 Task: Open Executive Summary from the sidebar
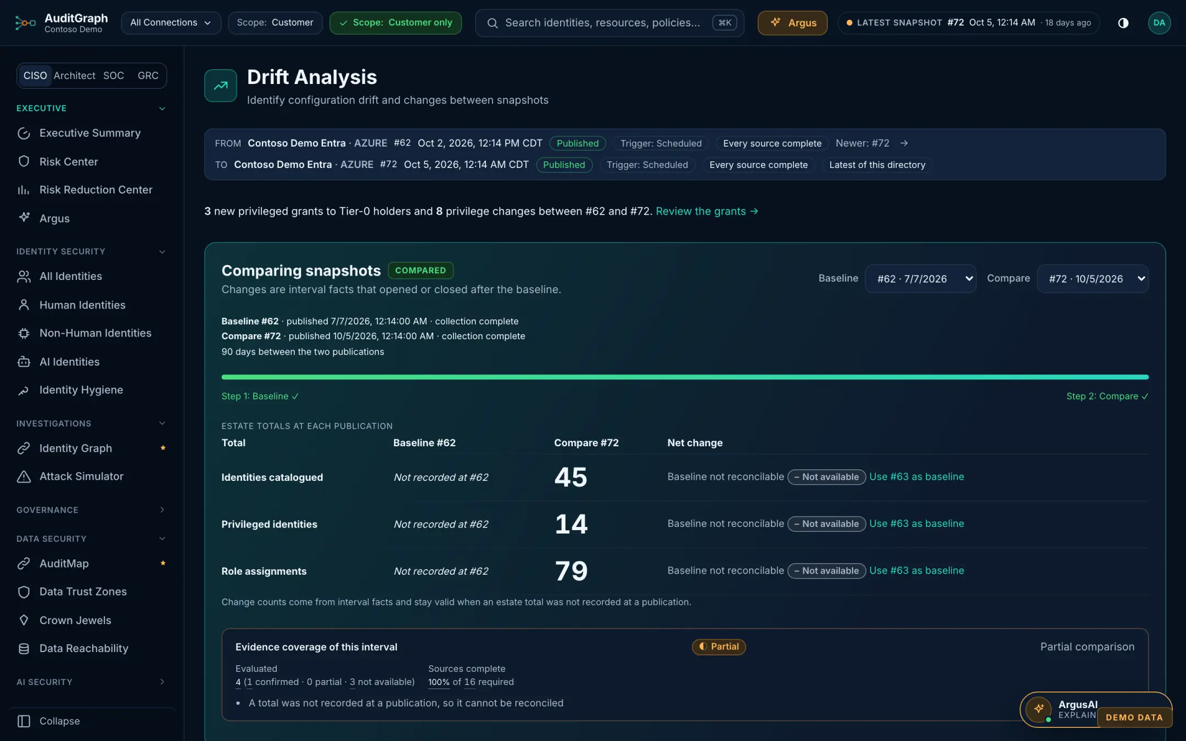89,133
